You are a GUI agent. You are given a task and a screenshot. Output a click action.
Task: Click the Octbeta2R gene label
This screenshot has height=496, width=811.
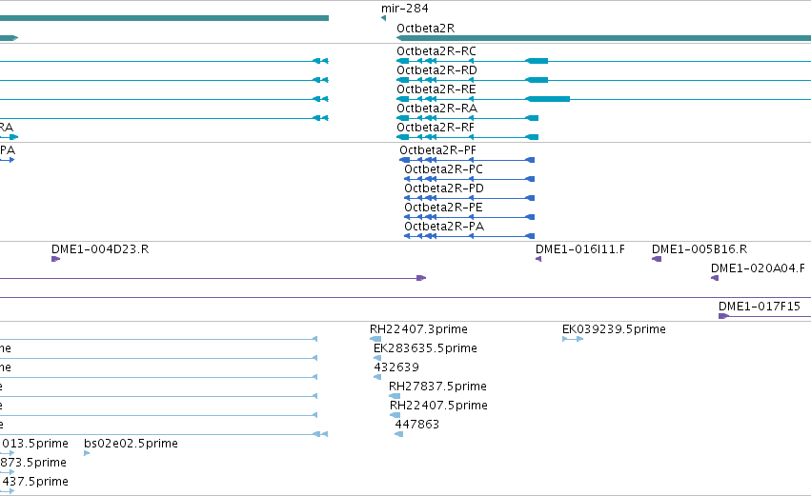(x=425, y=29)
